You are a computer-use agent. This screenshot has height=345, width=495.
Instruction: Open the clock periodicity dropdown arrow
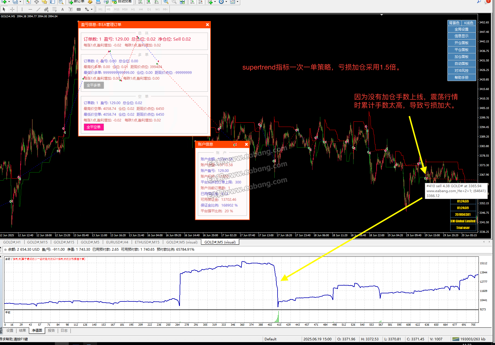[x=226, y=2]
